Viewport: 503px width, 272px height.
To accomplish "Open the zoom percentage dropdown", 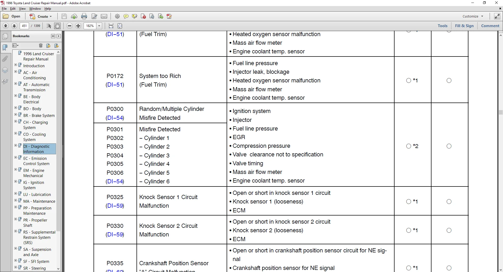I will click(x=99, y=26).
